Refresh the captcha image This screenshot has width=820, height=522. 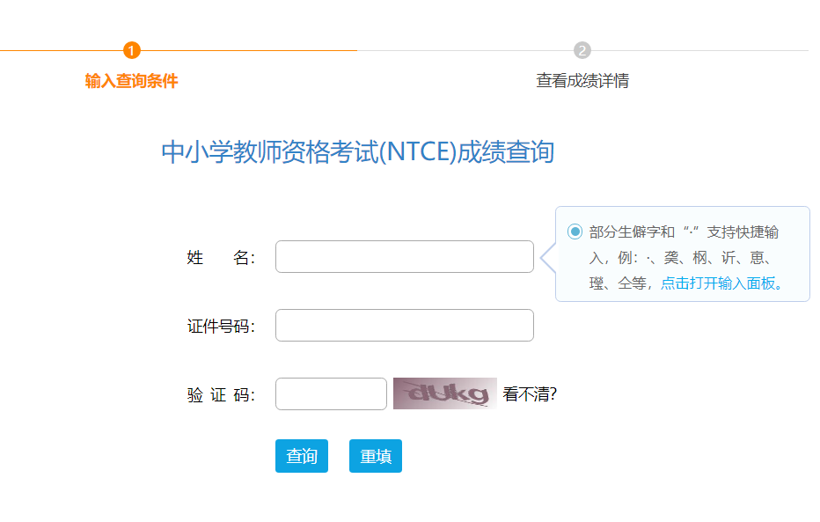pos(444,393)
